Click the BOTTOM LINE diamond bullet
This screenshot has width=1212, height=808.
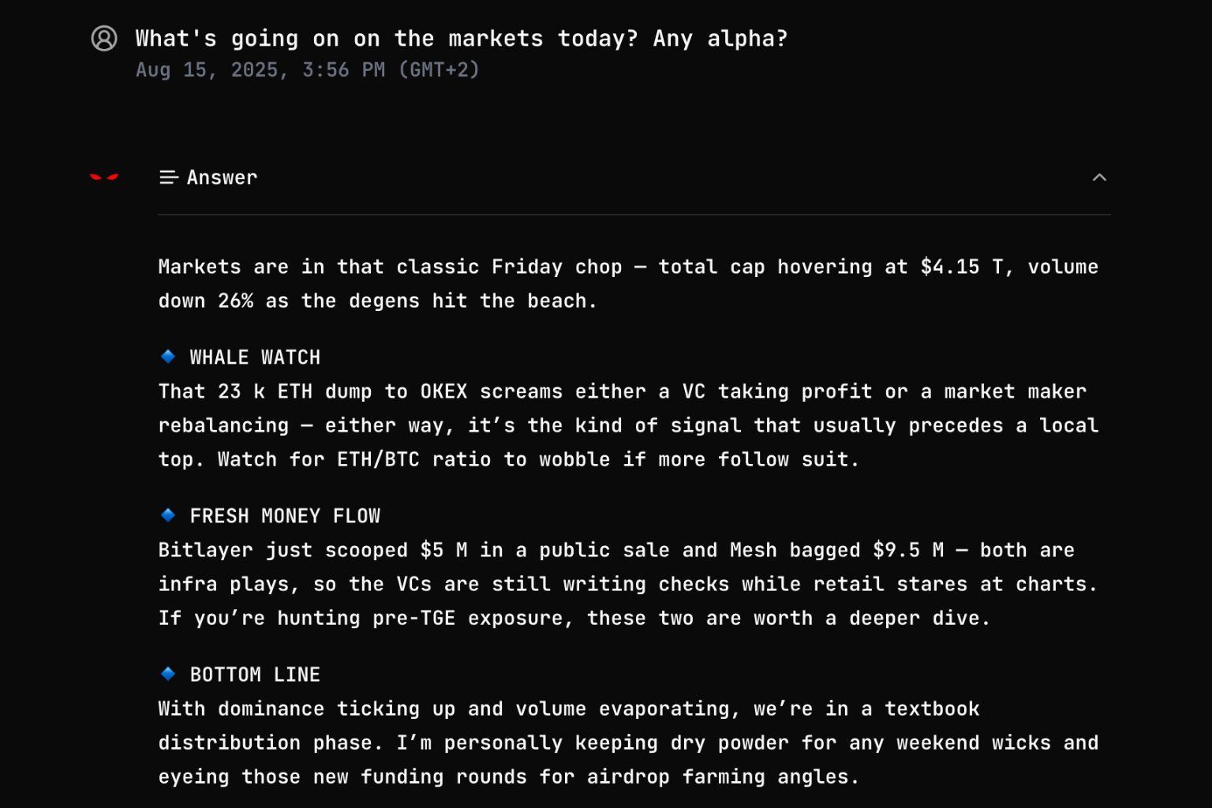(168, 674)
